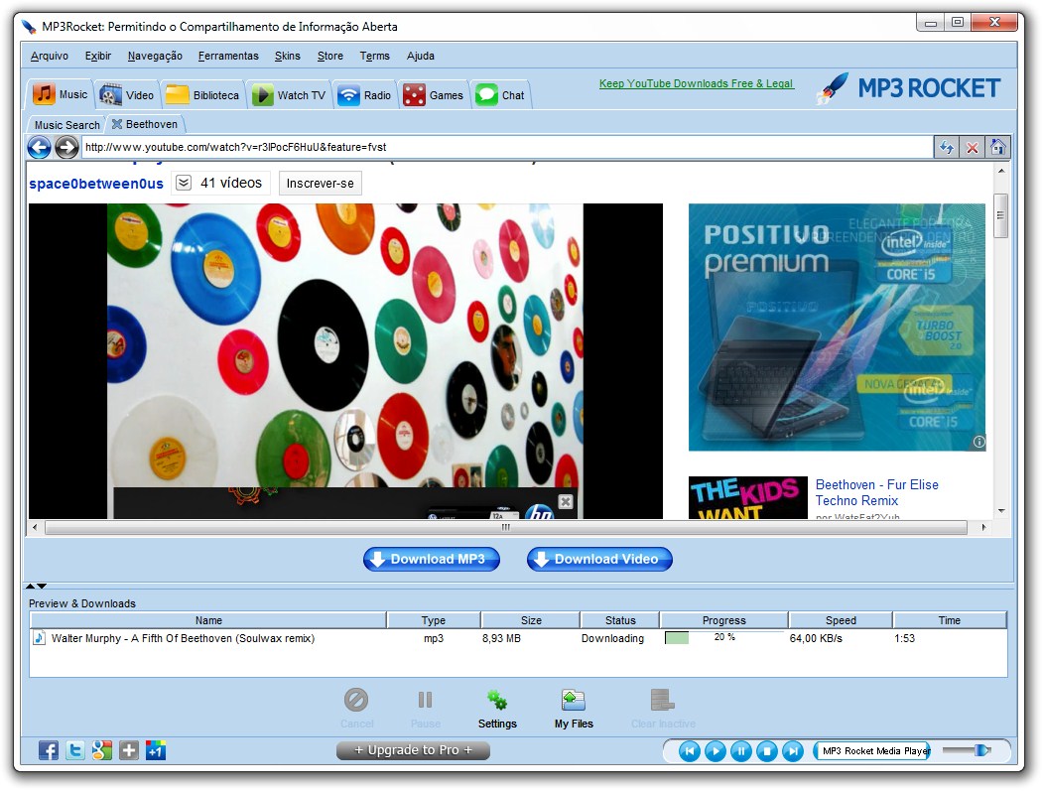
Task: Click the horizontal scrollbar of the page
Action: click(505, 528)
